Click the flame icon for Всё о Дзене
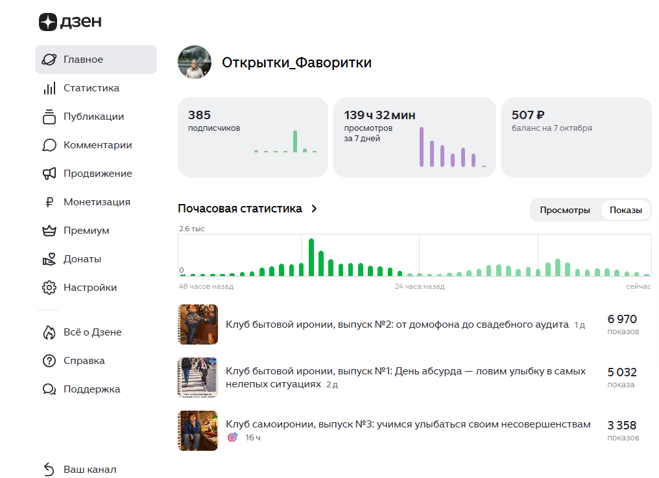 coord(49,332)
